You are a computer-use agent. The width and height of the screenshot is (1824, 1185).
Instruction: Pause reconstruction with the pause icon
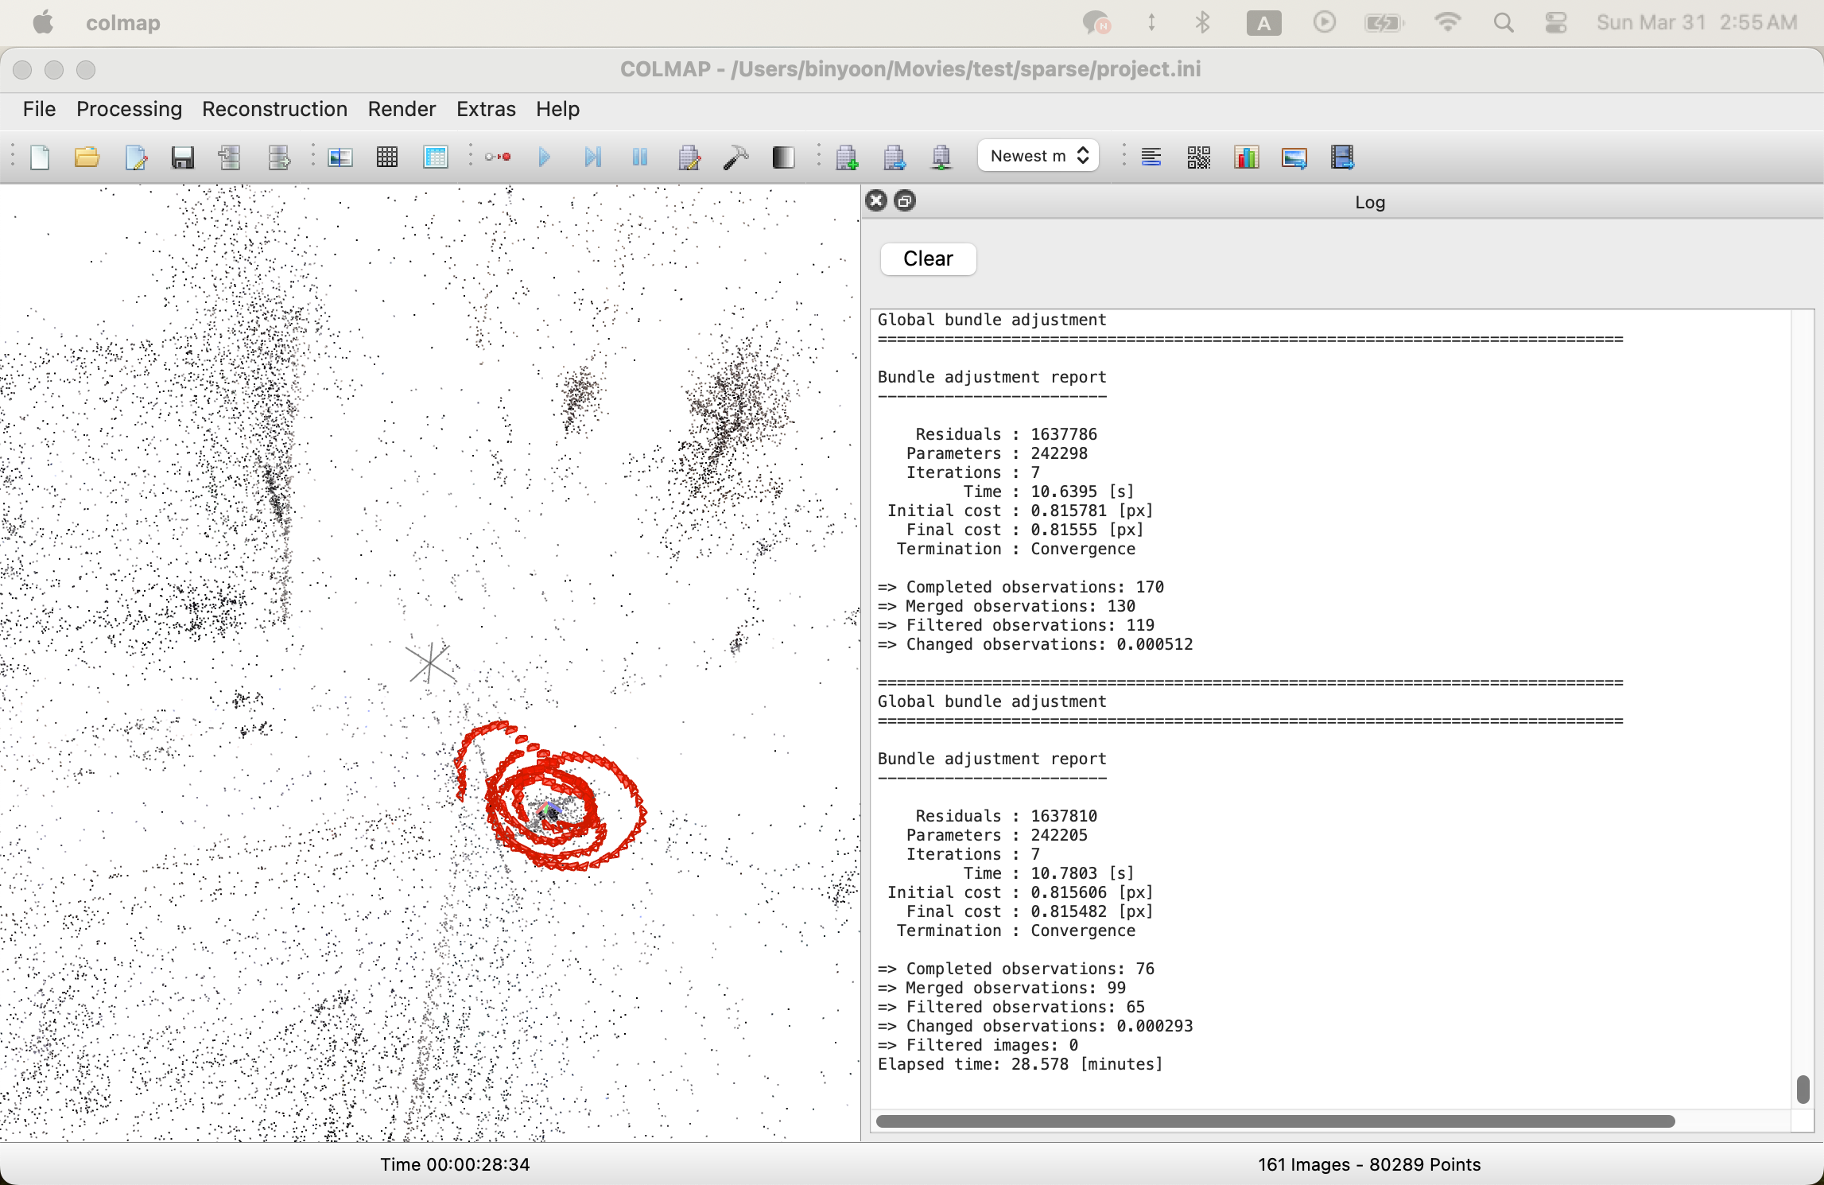click(640, 157)
